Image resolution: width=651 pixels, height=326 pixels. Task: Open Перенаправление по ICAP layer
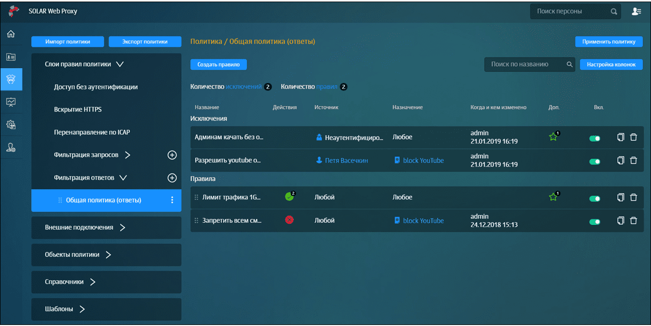coord(92,132)
